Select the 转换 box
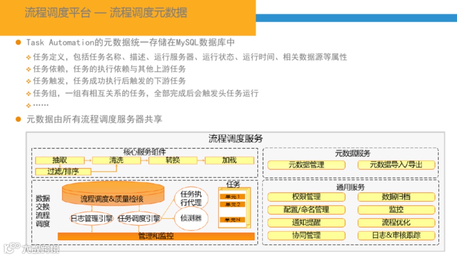Screen dimensions: 457x257 [173, 160]
